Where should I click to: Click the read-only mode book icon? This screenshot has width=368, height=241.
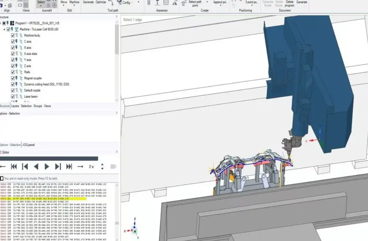2,178
